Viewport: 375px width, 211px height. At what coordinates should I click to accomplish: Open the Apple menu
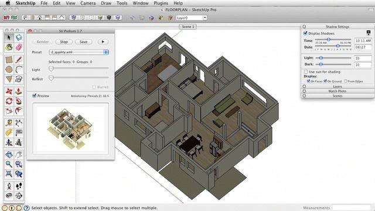[x=8, y=3]
